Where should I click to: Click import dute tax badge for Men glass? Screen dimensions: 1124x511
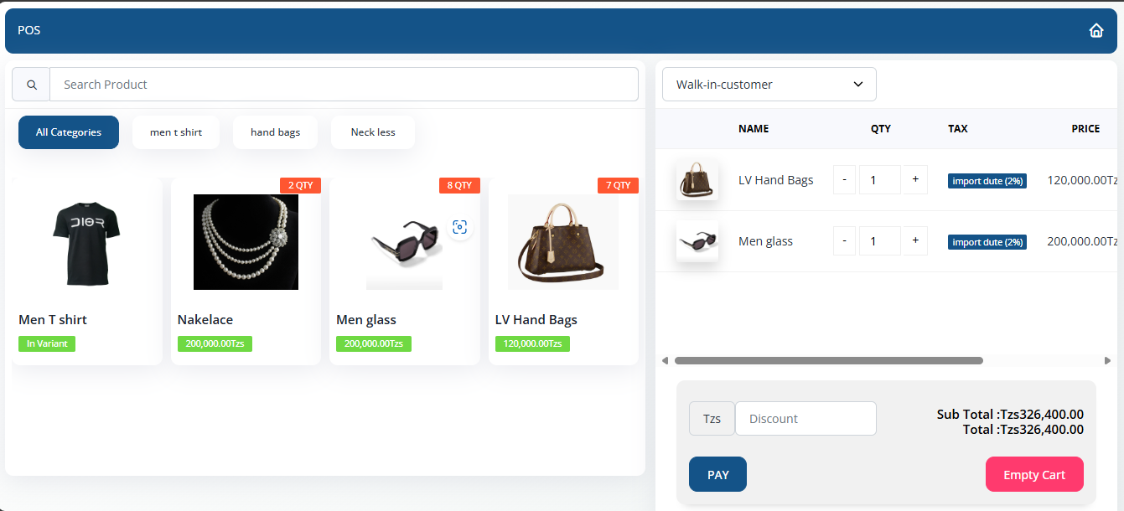click(x=987, y=242)
